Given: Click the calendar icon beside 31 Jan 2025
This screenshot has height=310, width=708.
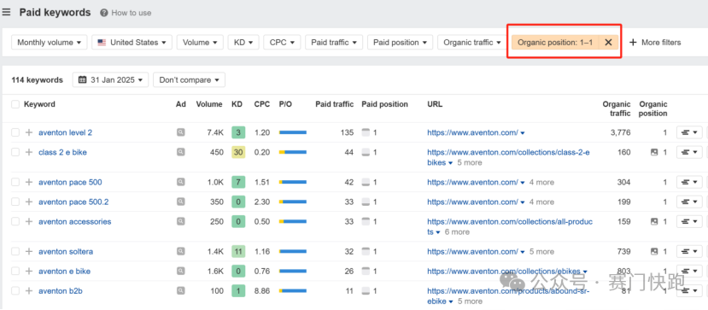Looking at the screenshot, I should coord(82,80).
